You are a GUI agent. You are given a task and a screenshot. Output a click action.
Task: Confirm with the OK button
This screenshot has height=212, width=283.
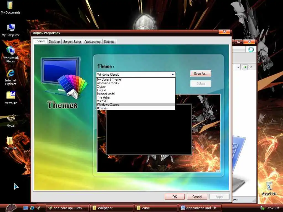pos(175,197)
